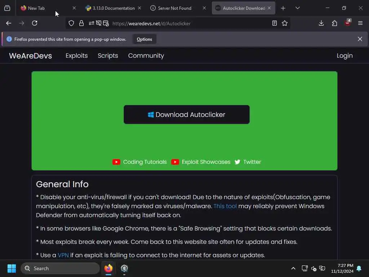Click the Firefox icon in taskbar

pos(108,268)
